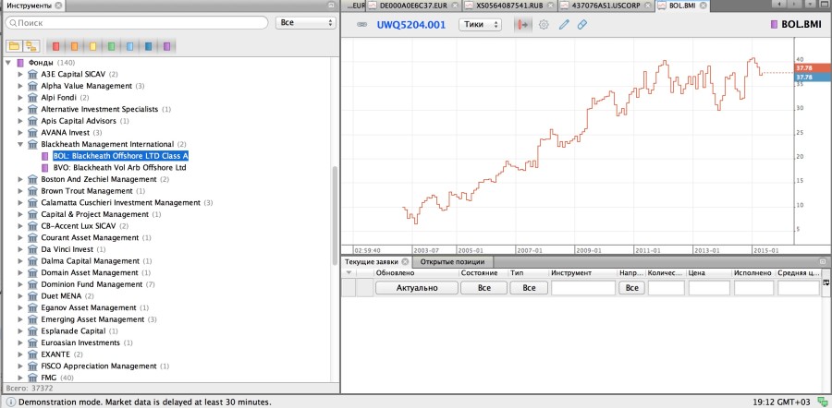Click the bank icon next to EXANTE
The width and height of the screenshot is (832, 408).
(32, 354)
